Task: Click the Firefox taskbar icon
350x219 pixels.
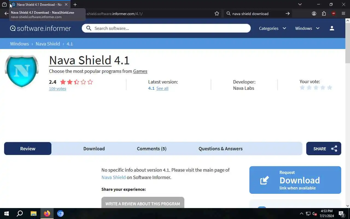Action: pos(47,214)
